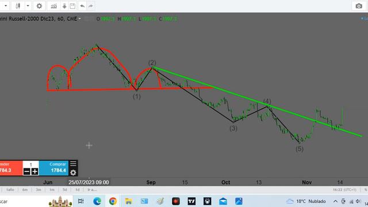Viewport: 368px width, 207px height.
Task: Click the 'Sep' label on time axis
Action: click(151, 182)
